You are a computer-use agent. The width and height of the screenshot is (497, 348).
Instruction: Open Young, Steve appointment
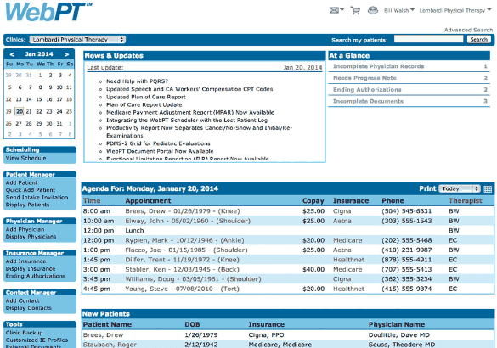183,289
